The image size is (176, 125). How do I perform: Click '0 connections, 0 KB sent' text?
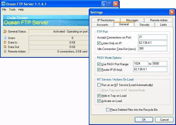tap(72, 51)
